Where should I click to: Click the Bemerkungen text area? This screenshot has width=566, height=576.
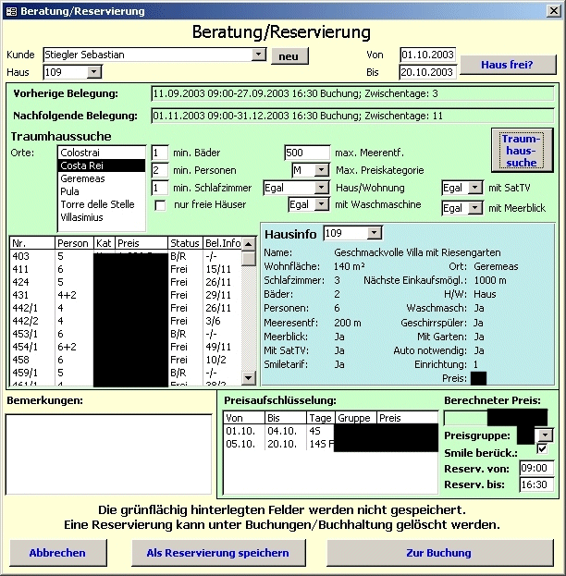pyautogui.click(x=109, y=454)
